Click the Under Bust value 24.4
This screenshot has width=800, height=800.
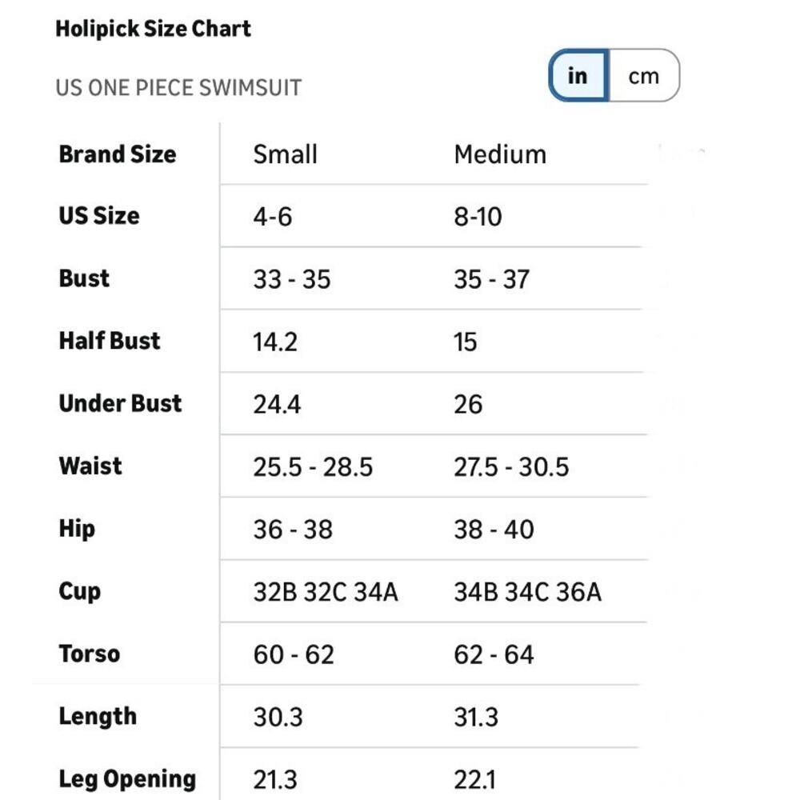click(x=277, y=404)
